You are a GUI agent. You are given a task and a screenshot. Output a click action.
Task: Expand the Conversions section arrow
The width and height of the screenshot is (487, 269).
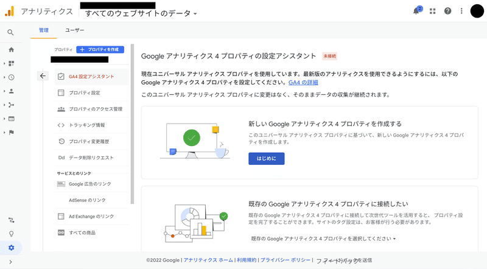coord(4,133)
